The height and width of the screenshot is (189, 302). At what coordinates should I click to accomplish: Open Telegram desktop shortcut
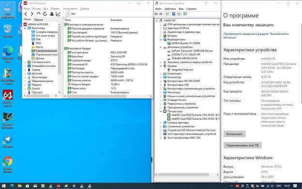[x=8, y=142]
